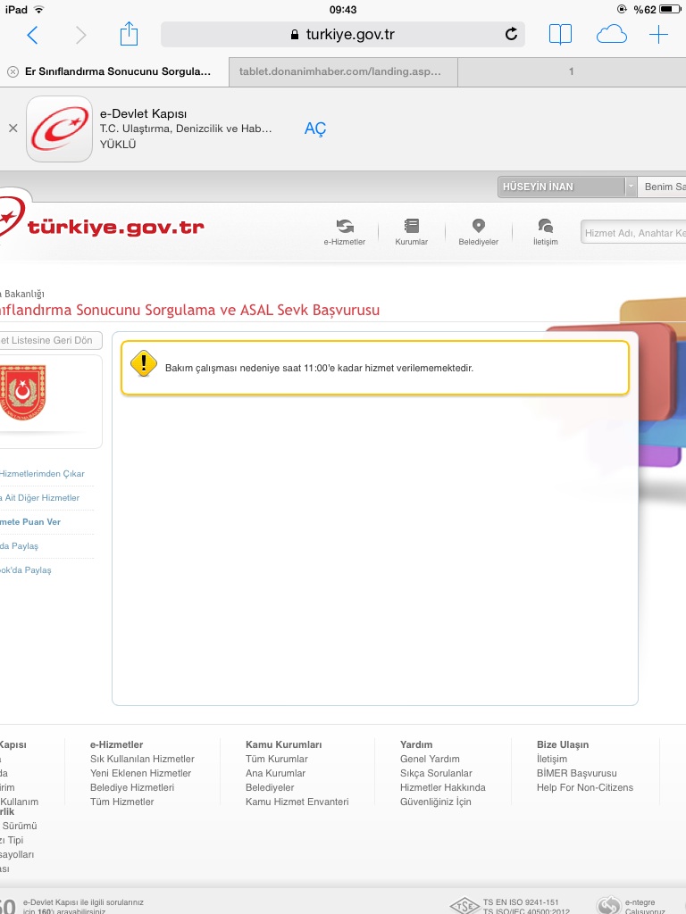Open the Kurumlar icon menu
This screenshot has height=914, width=686.
click(x=411, y=232)
